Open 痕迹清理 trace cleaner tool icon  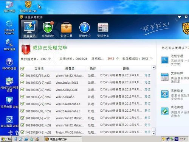164,111
